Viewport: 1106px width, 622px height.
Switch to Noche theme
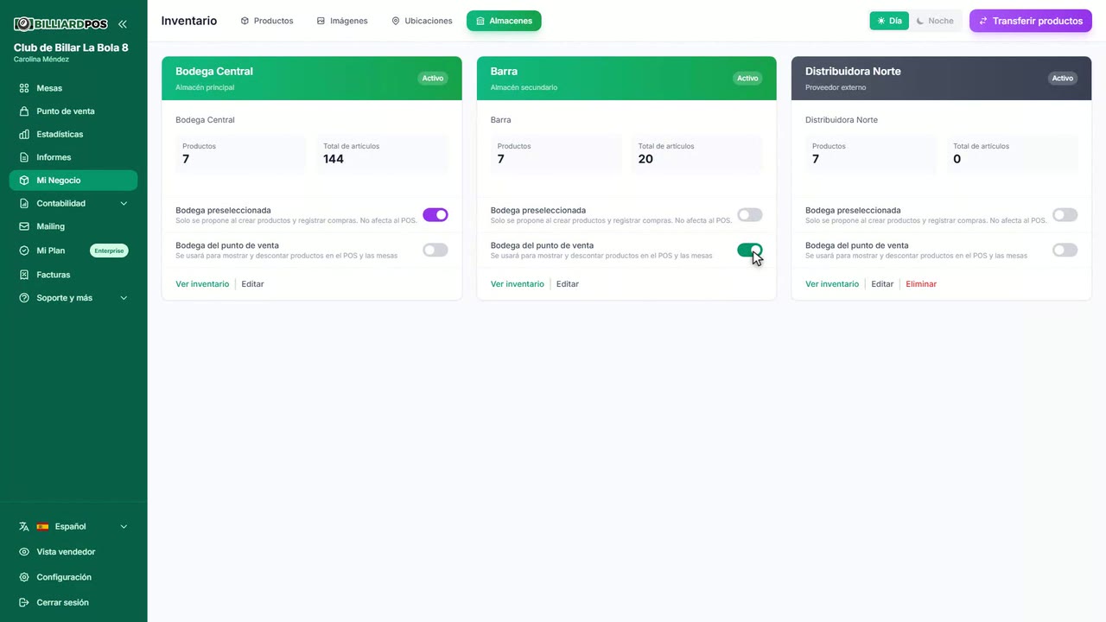935,21
